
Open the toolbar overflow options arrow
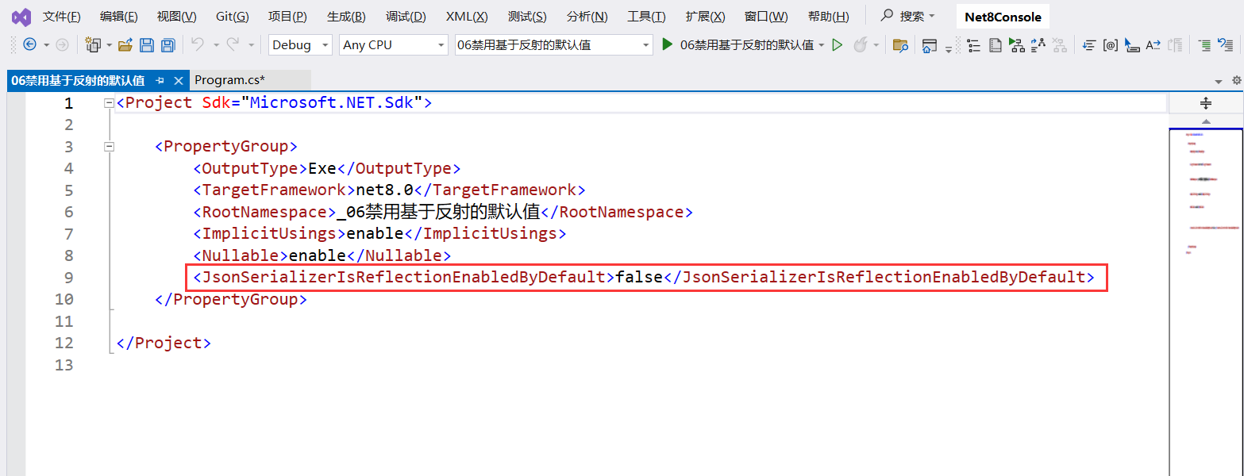949,49
